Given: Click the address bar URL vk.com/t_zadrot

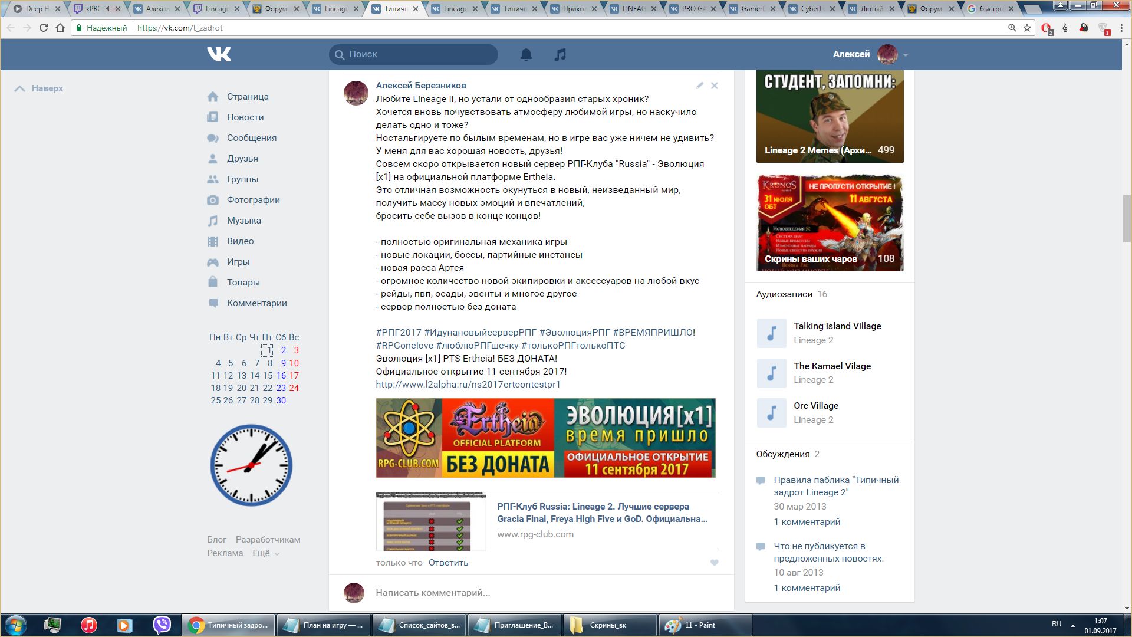Looking at the screenshot, I should [x=180, y=28].
